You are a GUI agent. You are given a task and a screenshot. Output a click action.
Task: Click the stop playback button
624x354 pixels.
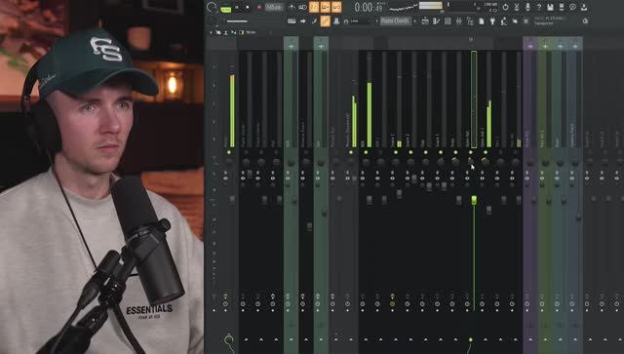(x=248, y=7)
